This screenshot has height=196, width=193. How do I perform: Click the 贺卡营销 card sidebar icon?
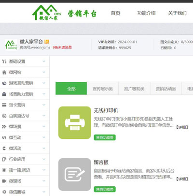click(4, 105)
